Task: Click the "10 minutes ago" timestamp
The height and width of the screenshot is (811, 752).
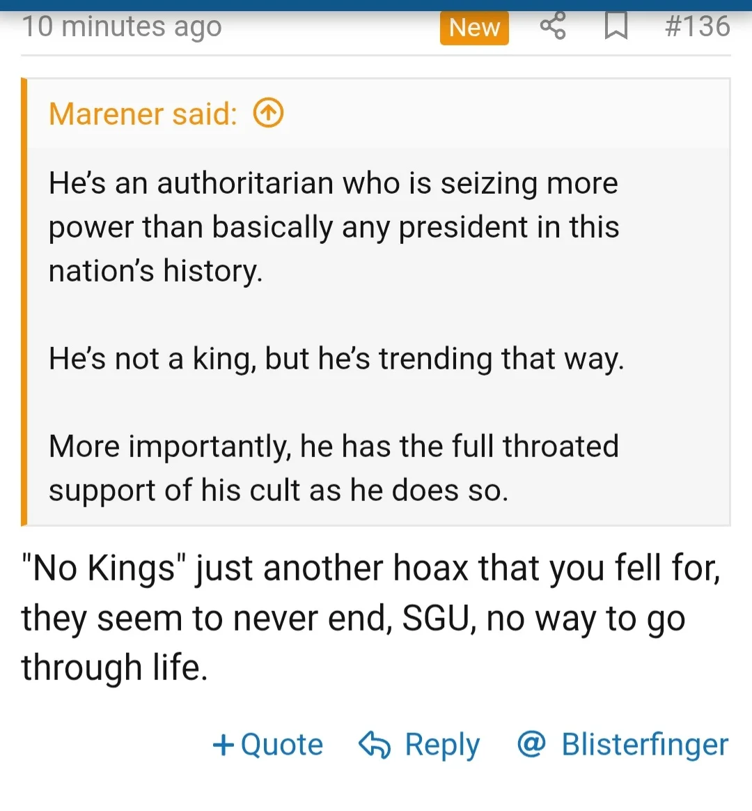Action: pos(122,26)
